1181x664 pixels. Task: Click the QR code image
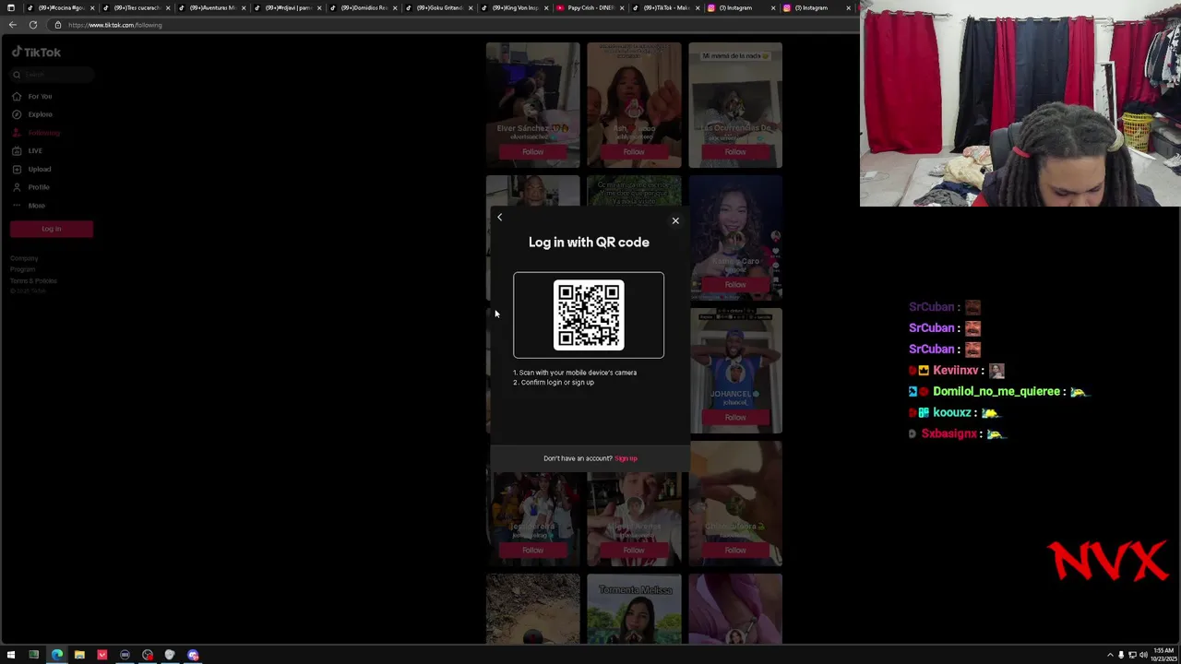click(x=589, y=315)
